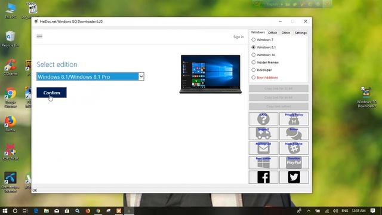
Task: Open the Support ambulance button
Action: (263, 134)
